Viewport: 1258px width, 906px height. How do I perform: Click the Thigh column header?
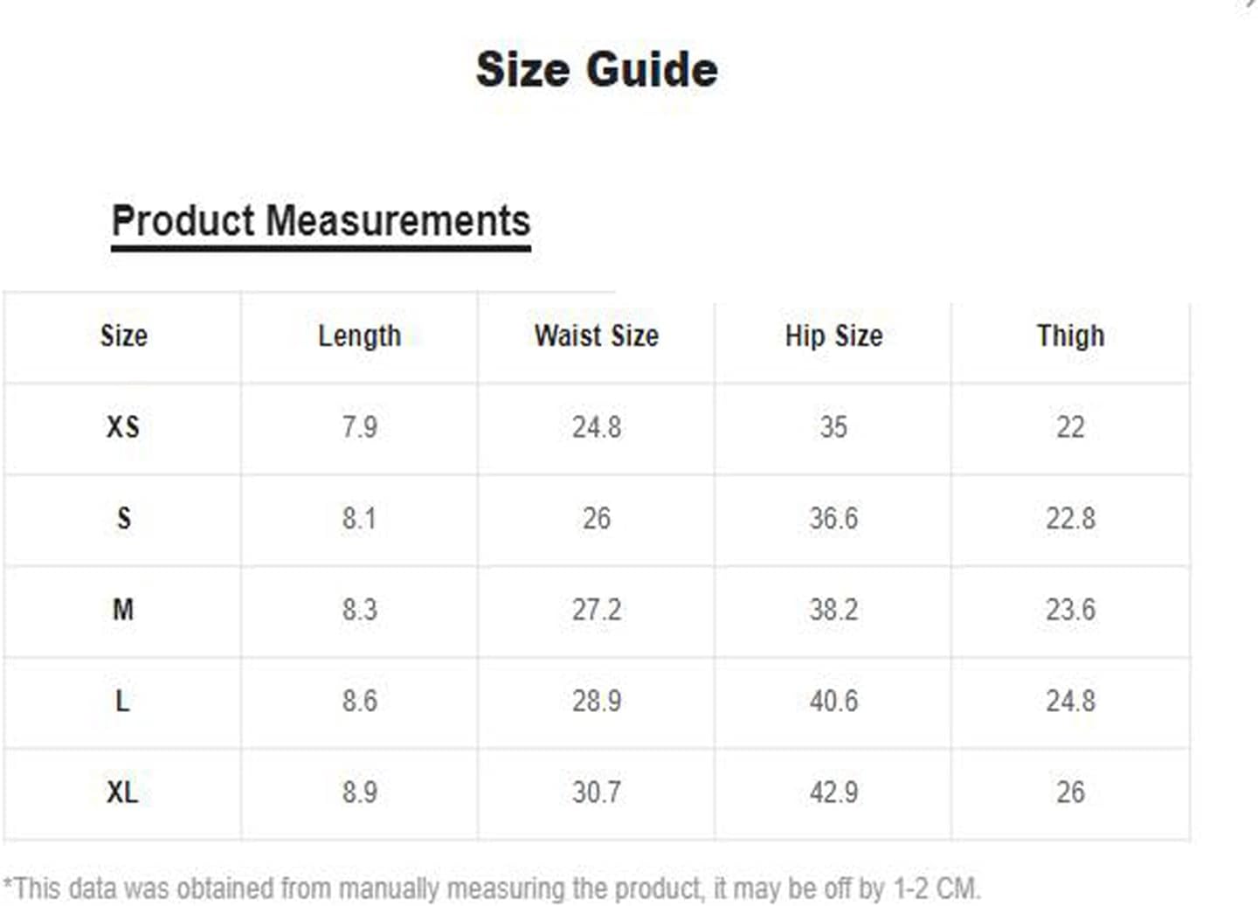click(x=1070, y=335)
